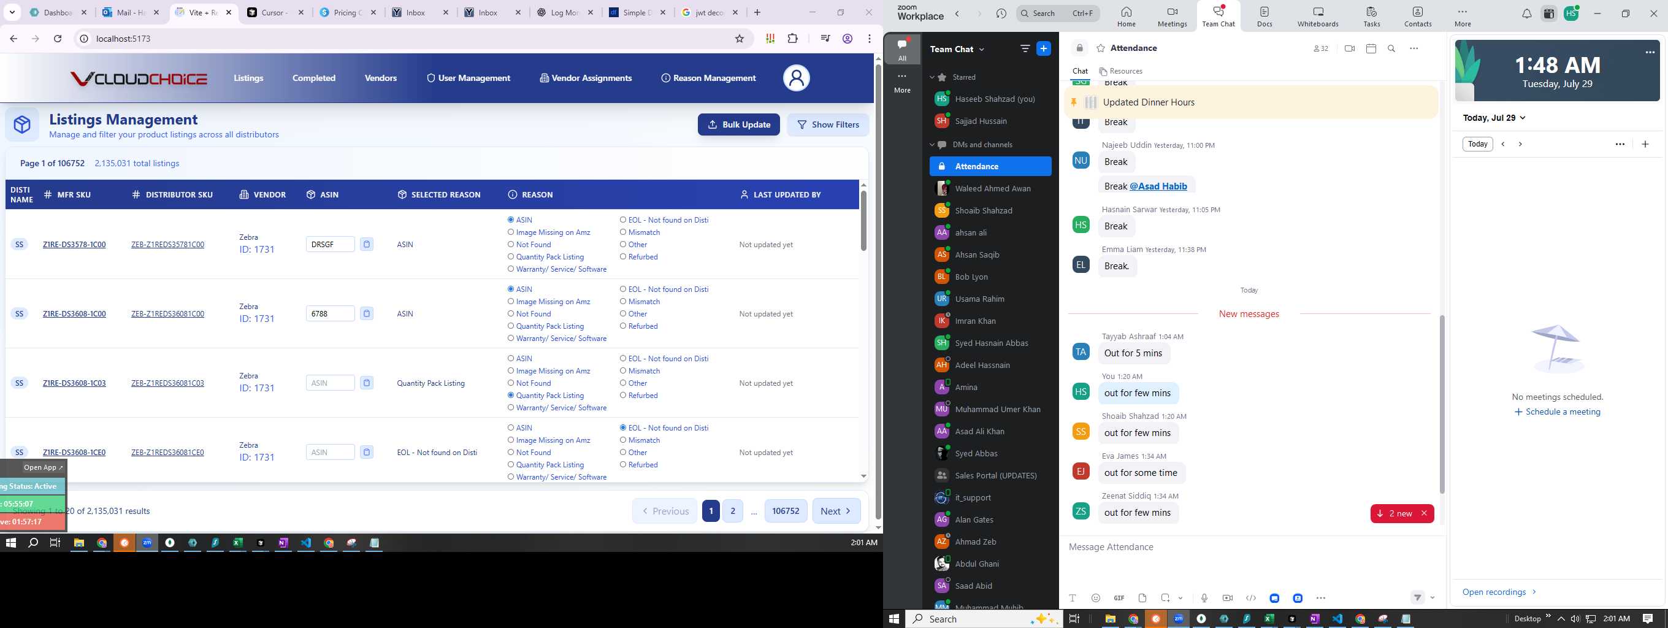This screenshot has height=628, width=1668.
Task: Click the send message arrow in Zoom
Action: pyautogui.click(x=1417, y=598)
